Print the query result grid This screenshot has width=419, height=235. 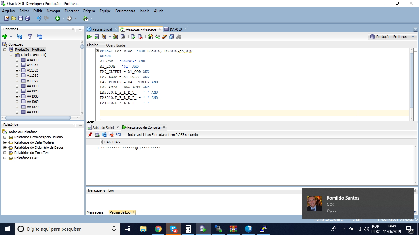click(97, 135)
